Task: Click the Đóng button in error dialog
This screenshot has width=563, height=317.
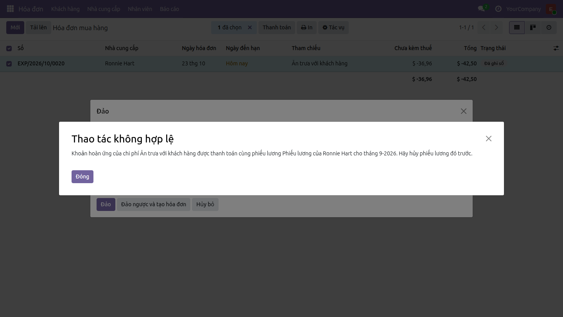Action: (82, 177)
